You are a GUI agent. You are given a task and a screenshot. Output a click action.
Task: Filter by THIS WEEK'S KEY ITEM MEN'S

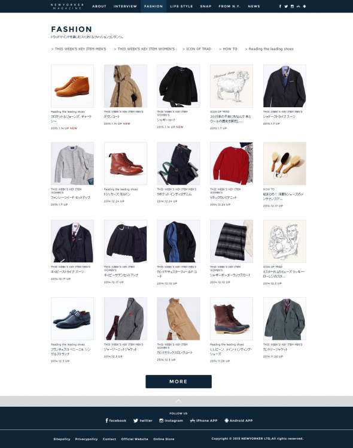click(78, 49)
